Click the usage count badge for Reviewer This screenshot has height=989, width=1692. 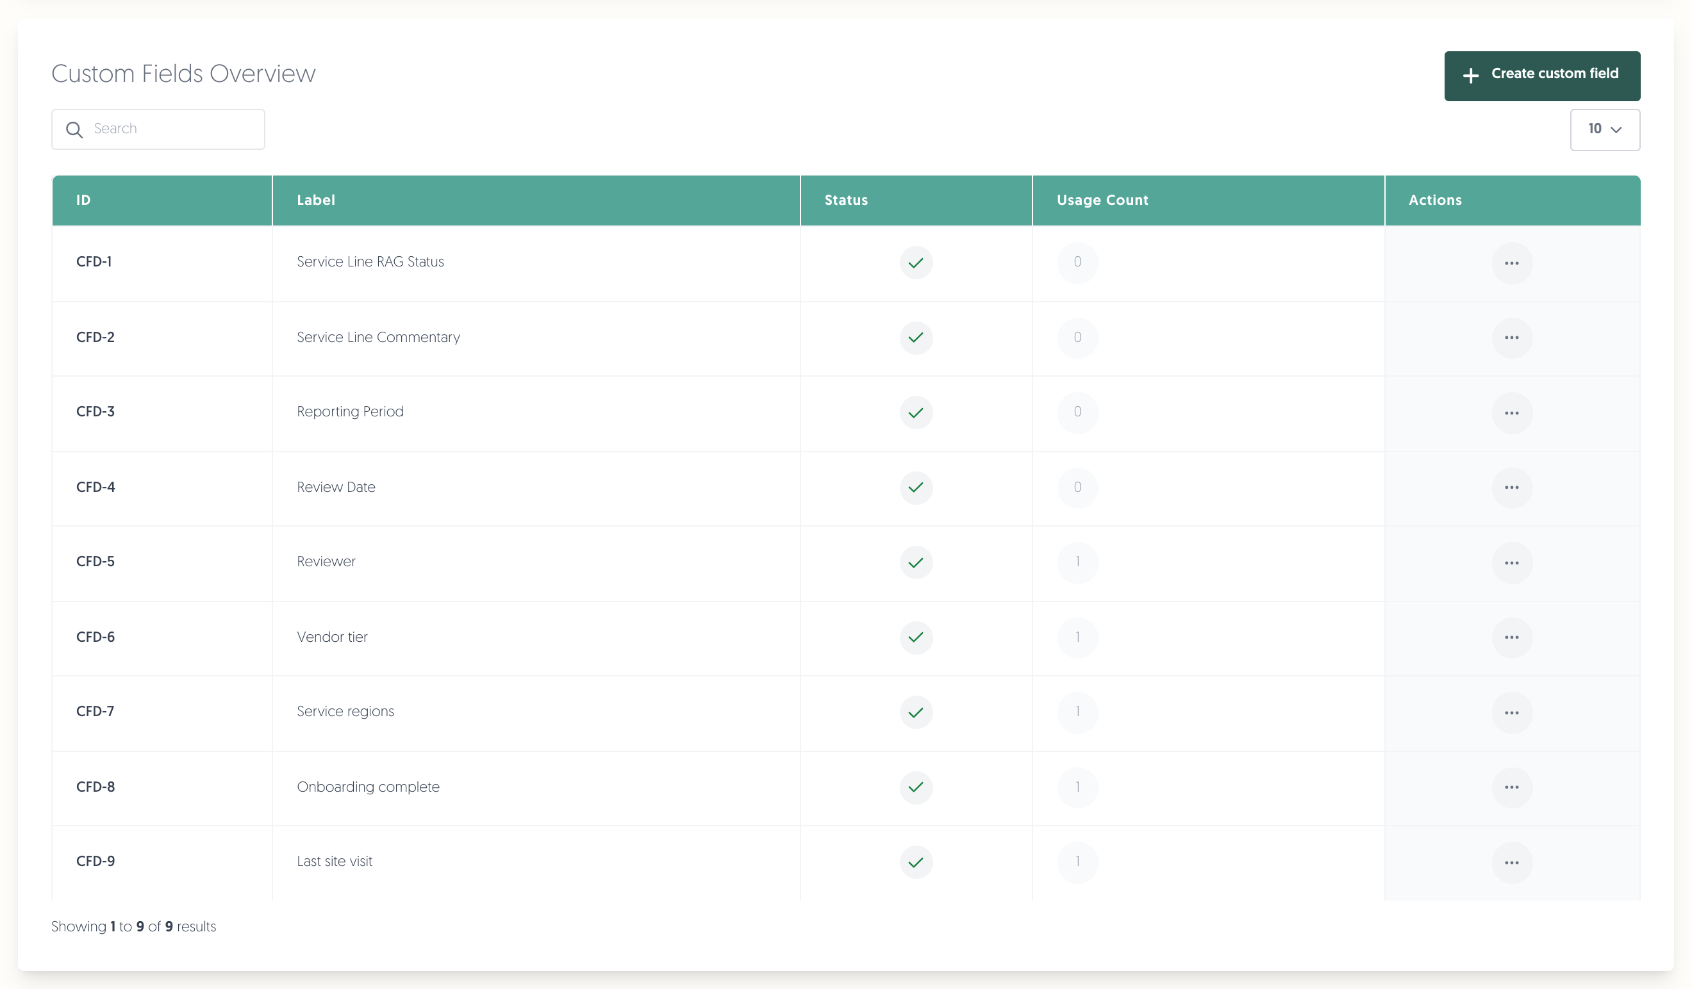click(1077, 562)
